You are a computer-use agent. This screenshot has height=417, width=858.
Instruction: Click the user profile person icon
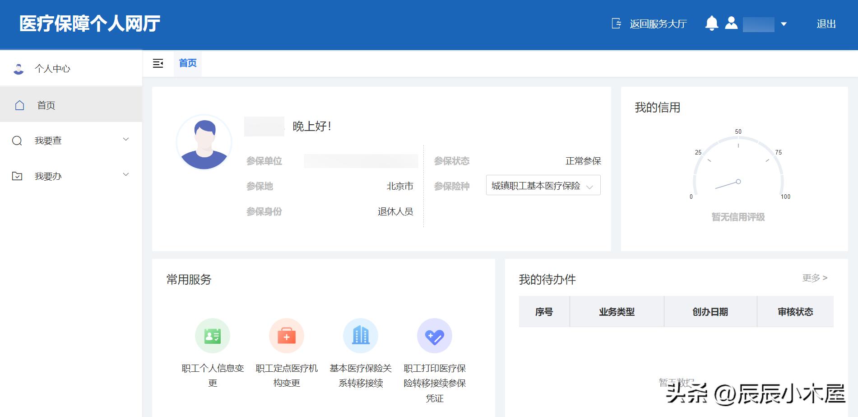tap(732, 23)
